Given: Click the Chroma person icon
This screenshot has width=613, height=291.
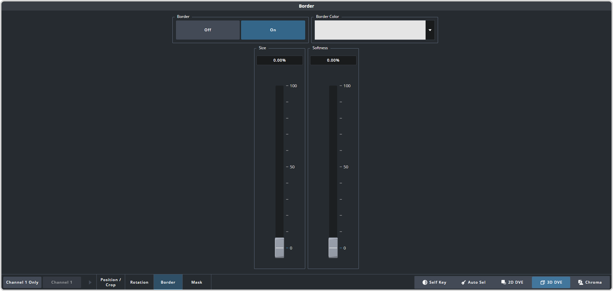Looking at the screenshot, I should (x=581, y=282).
